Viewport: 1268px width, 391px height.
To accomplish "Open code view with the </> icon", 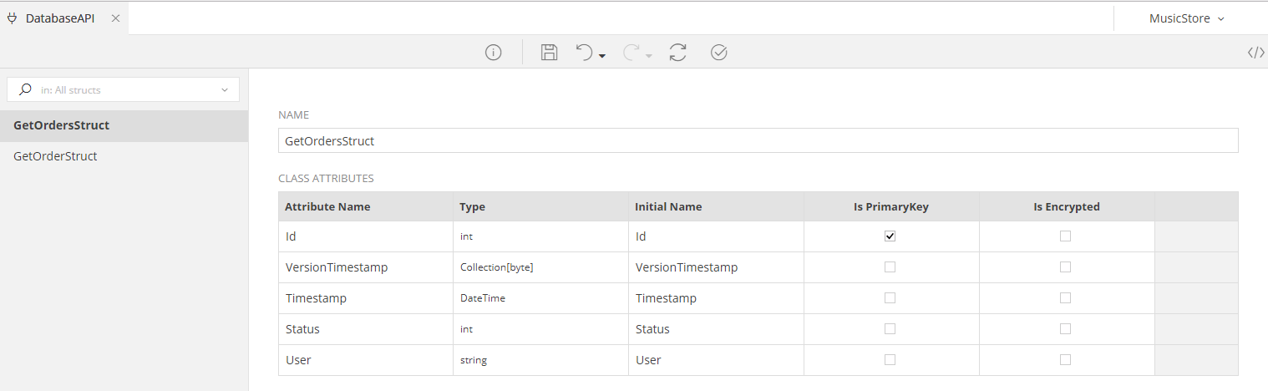I will coord(1255,53).
